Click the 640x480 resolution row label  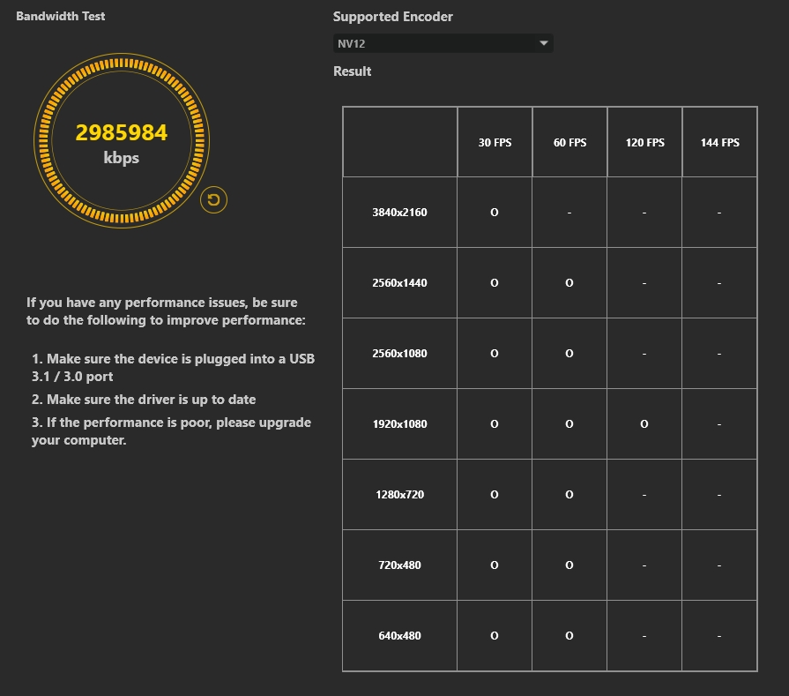click(399, 635)
